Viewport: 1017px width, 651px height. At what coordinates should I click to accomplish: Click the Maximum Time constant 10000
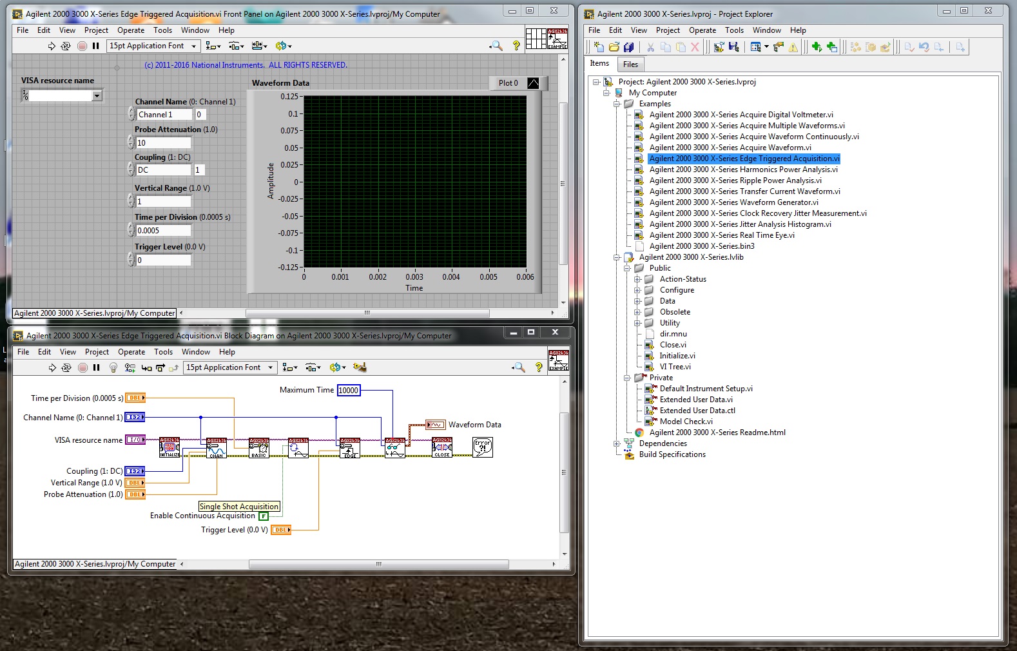(x=349, y=391)
